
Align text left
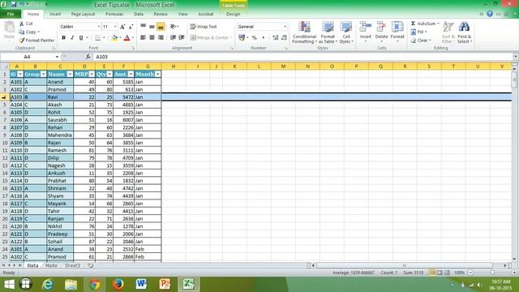click(143, 38)
